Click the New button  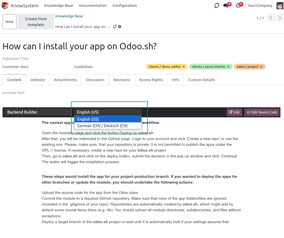tap(9, 22)
